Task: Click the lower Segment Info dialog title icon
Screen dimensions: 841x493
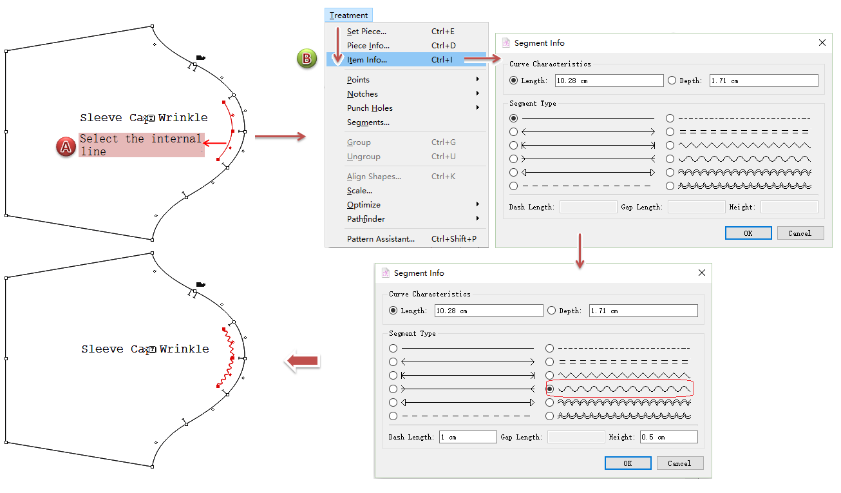Action: click(386, 273)
